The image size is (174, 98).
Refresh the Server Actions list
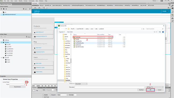point(30,9)
